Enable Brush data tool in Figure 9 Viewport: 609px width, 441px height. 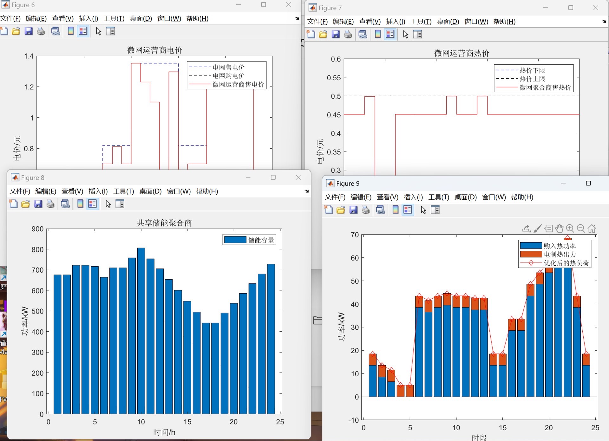point(537,228)
